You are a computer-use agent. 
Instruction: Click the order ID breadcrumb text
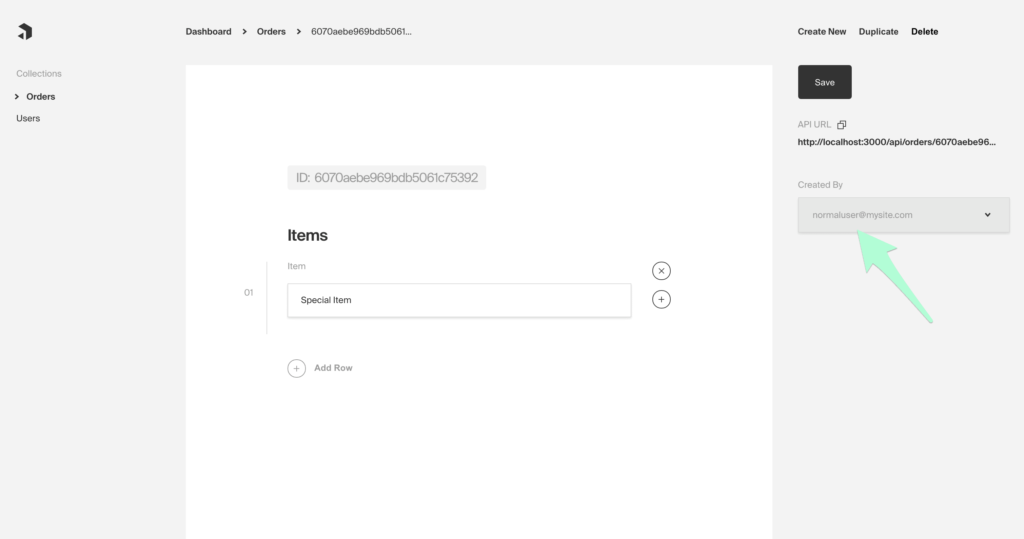coord(361,32)
